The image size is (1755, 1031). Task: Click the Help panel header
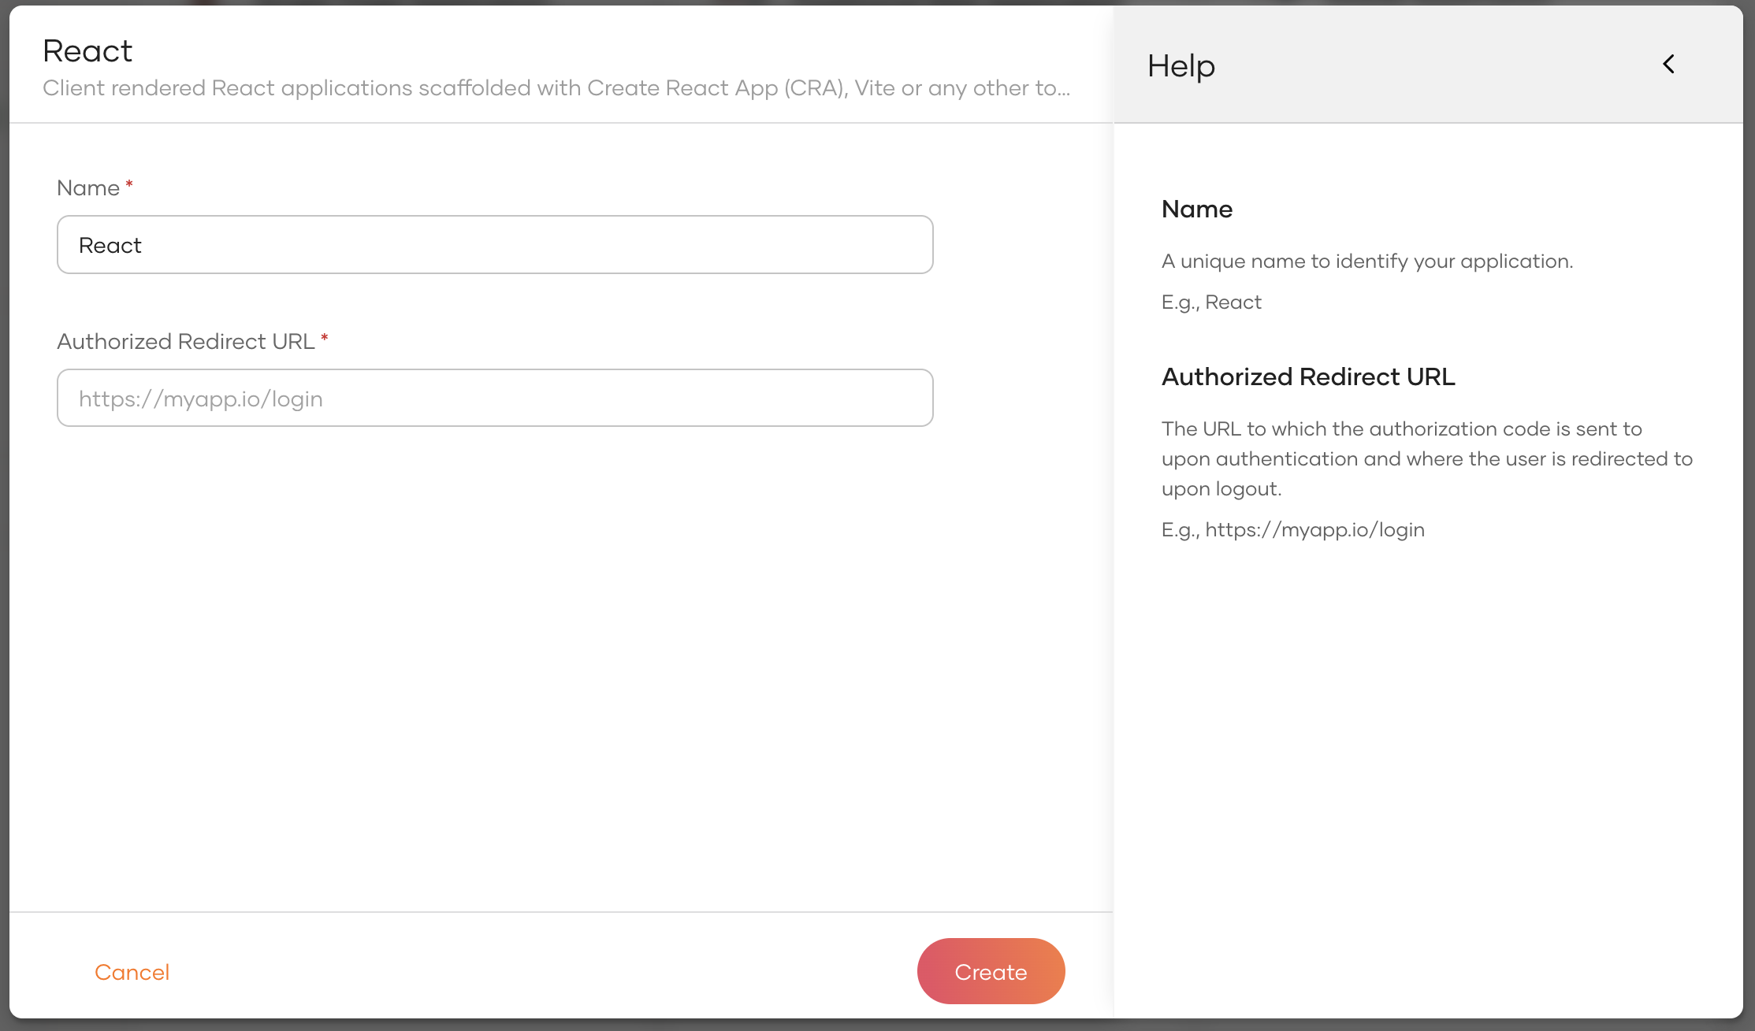[x=1180, y=66]
